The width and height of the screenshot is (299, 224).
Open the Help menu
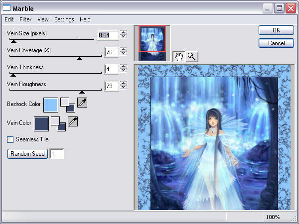click(x=85, y=19)
